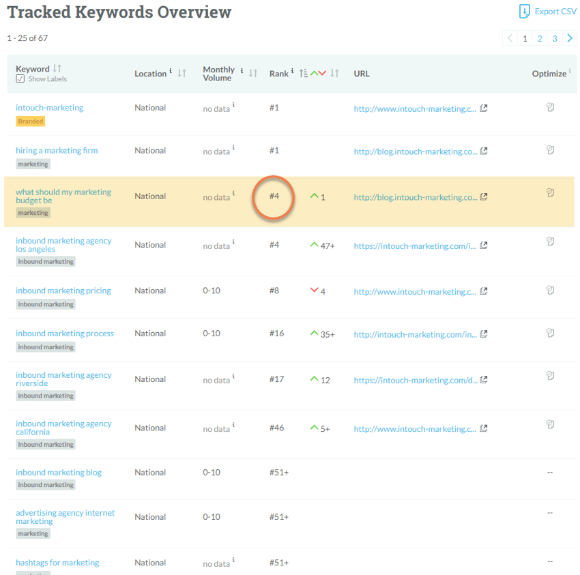Sort table by Monthly Volume arrows
Viewport: 580px width, 575px height.
point(253,73)
